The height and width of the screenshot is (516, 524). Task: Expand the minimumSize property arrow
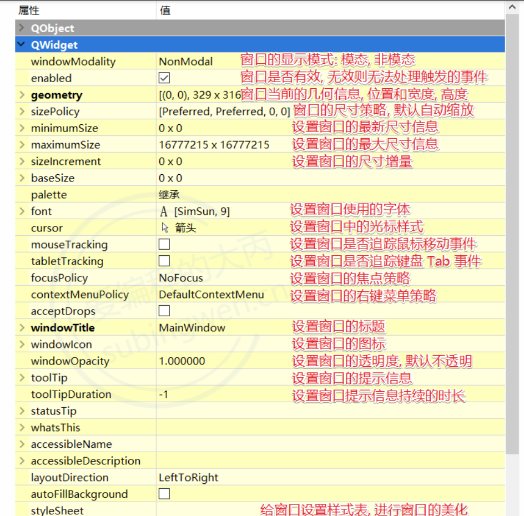click(22, 128)
